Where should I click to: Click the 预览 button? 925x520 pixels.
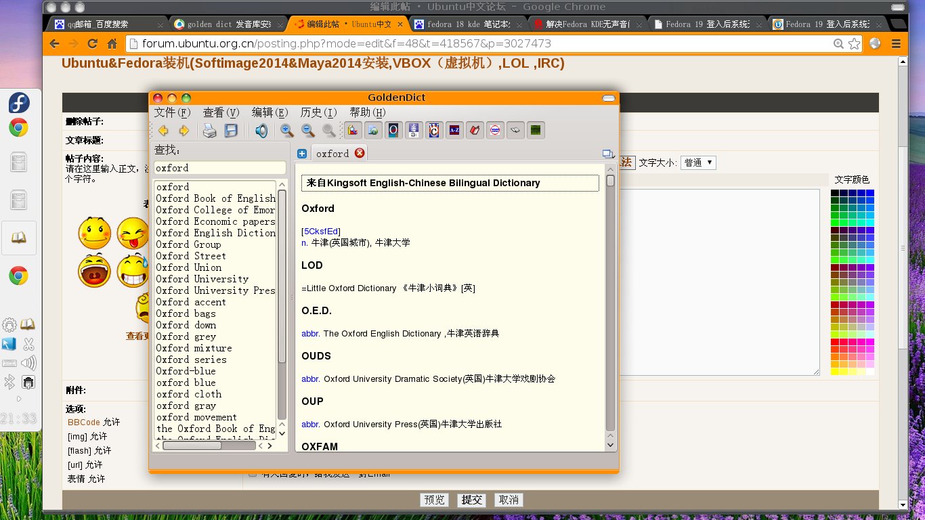tap(435, 500)
